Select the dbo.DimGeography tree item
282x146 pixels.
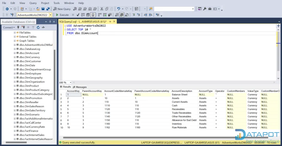[31, 78]
